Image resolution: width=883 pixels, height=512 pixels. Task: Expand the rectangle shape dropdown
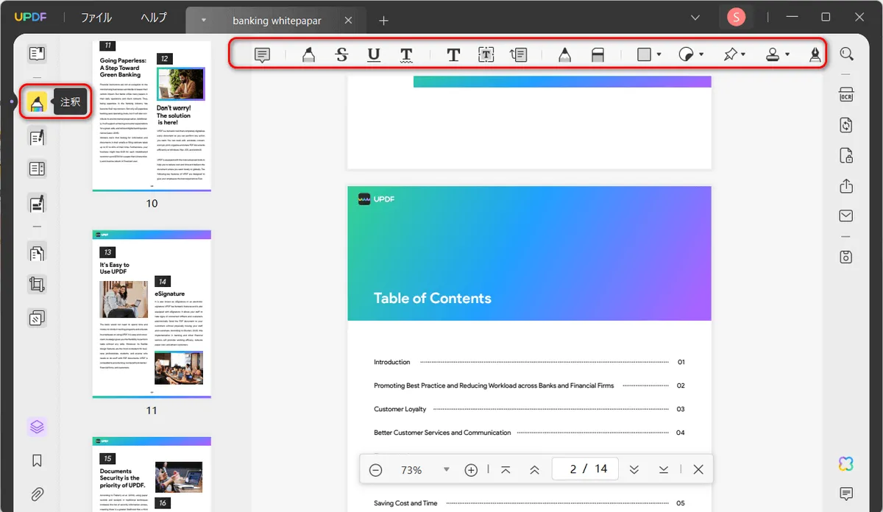coord(659,54)
